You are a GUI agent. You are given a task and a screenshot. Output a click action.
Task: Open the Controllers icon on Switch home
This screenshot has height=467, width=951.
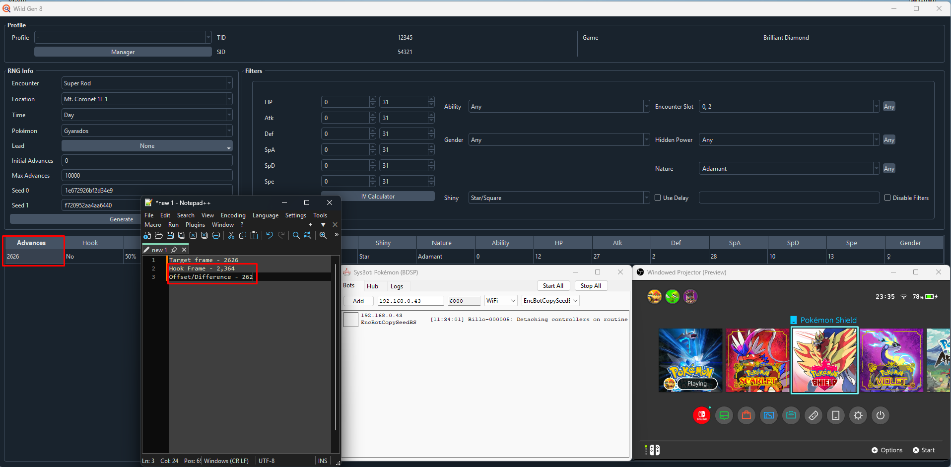pyautogui.click(x=814, y=415)
